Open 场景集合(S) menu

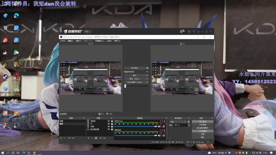pos(100,41)
